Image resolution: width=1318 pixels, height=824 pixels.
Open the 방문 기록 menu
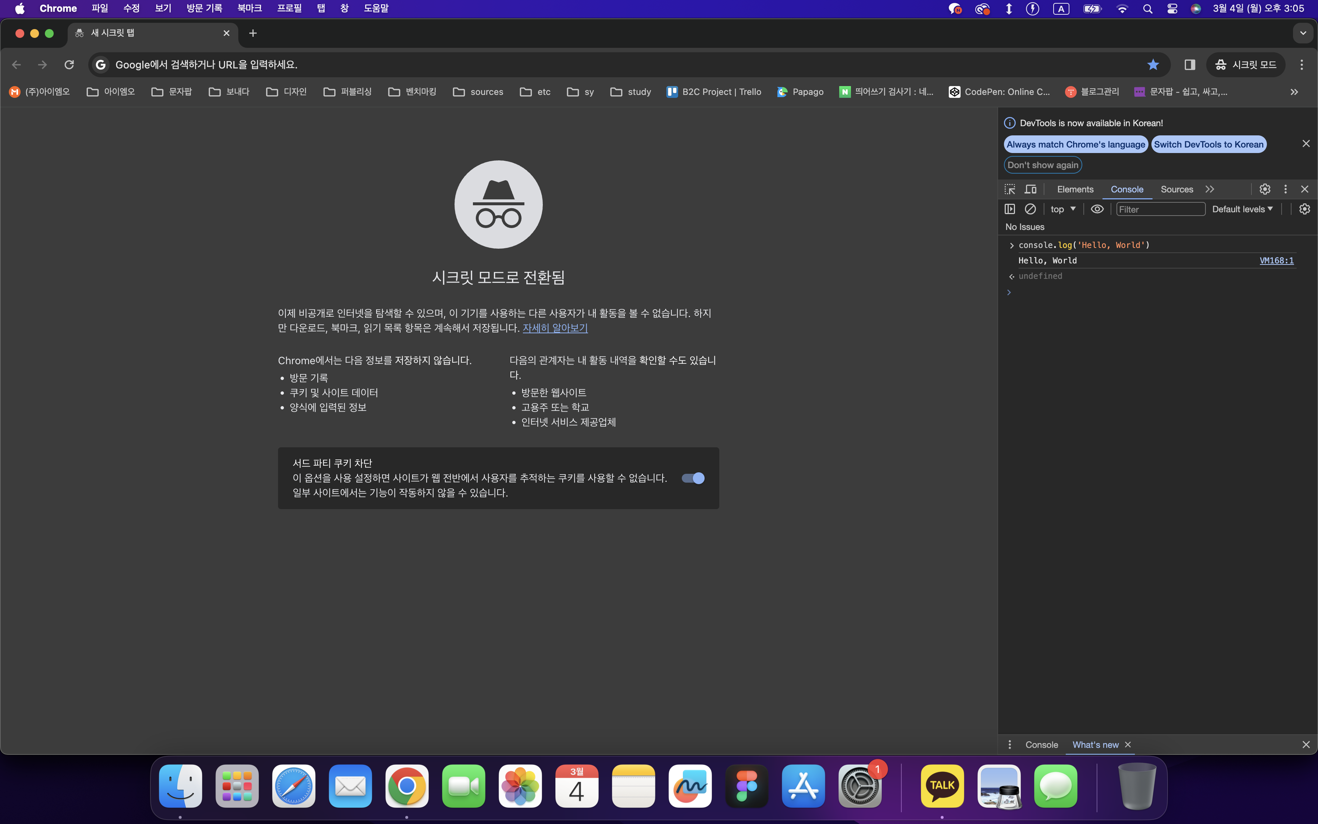(x=204, y=9)
